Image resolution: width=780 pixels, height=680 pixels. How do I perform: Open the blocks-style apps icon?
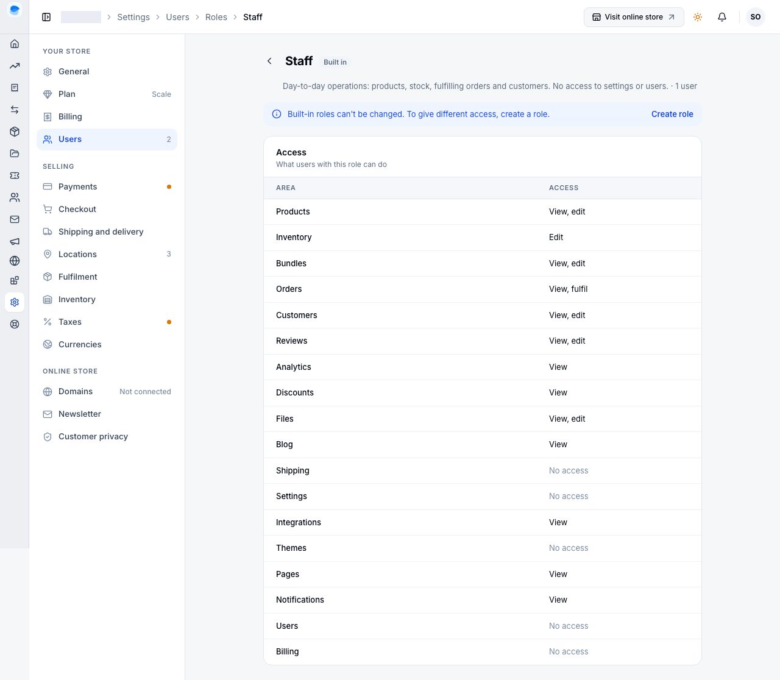15,280
